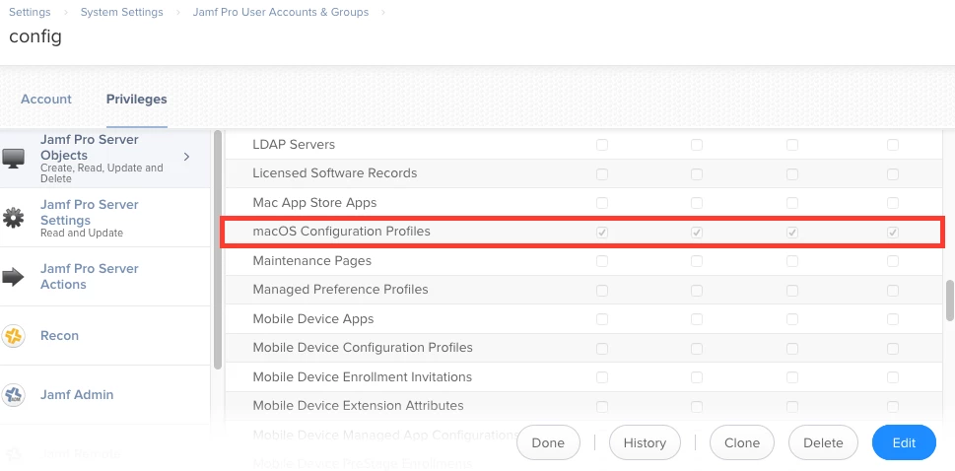This screenshot has width=955, height=471.
Task: Toggle last checkbox in LDAP Servers row
Action: pos(892,145)
